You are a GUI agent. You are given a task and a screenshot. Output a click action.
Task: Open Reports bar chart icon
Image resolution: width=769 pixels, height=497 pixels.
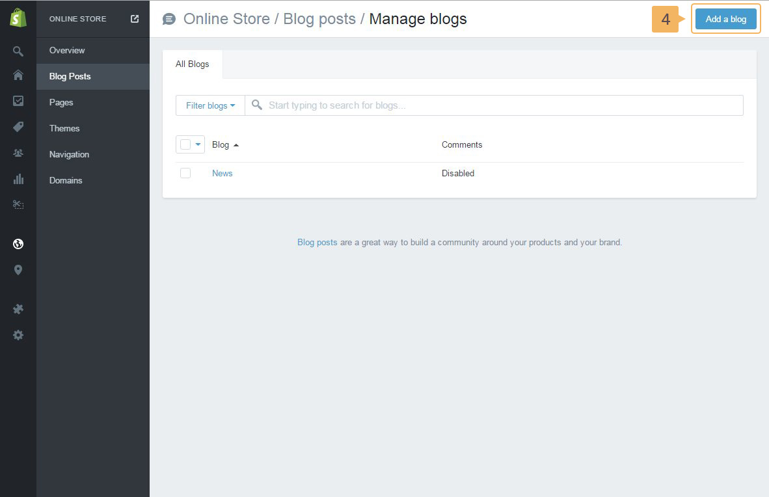(18, 179)
